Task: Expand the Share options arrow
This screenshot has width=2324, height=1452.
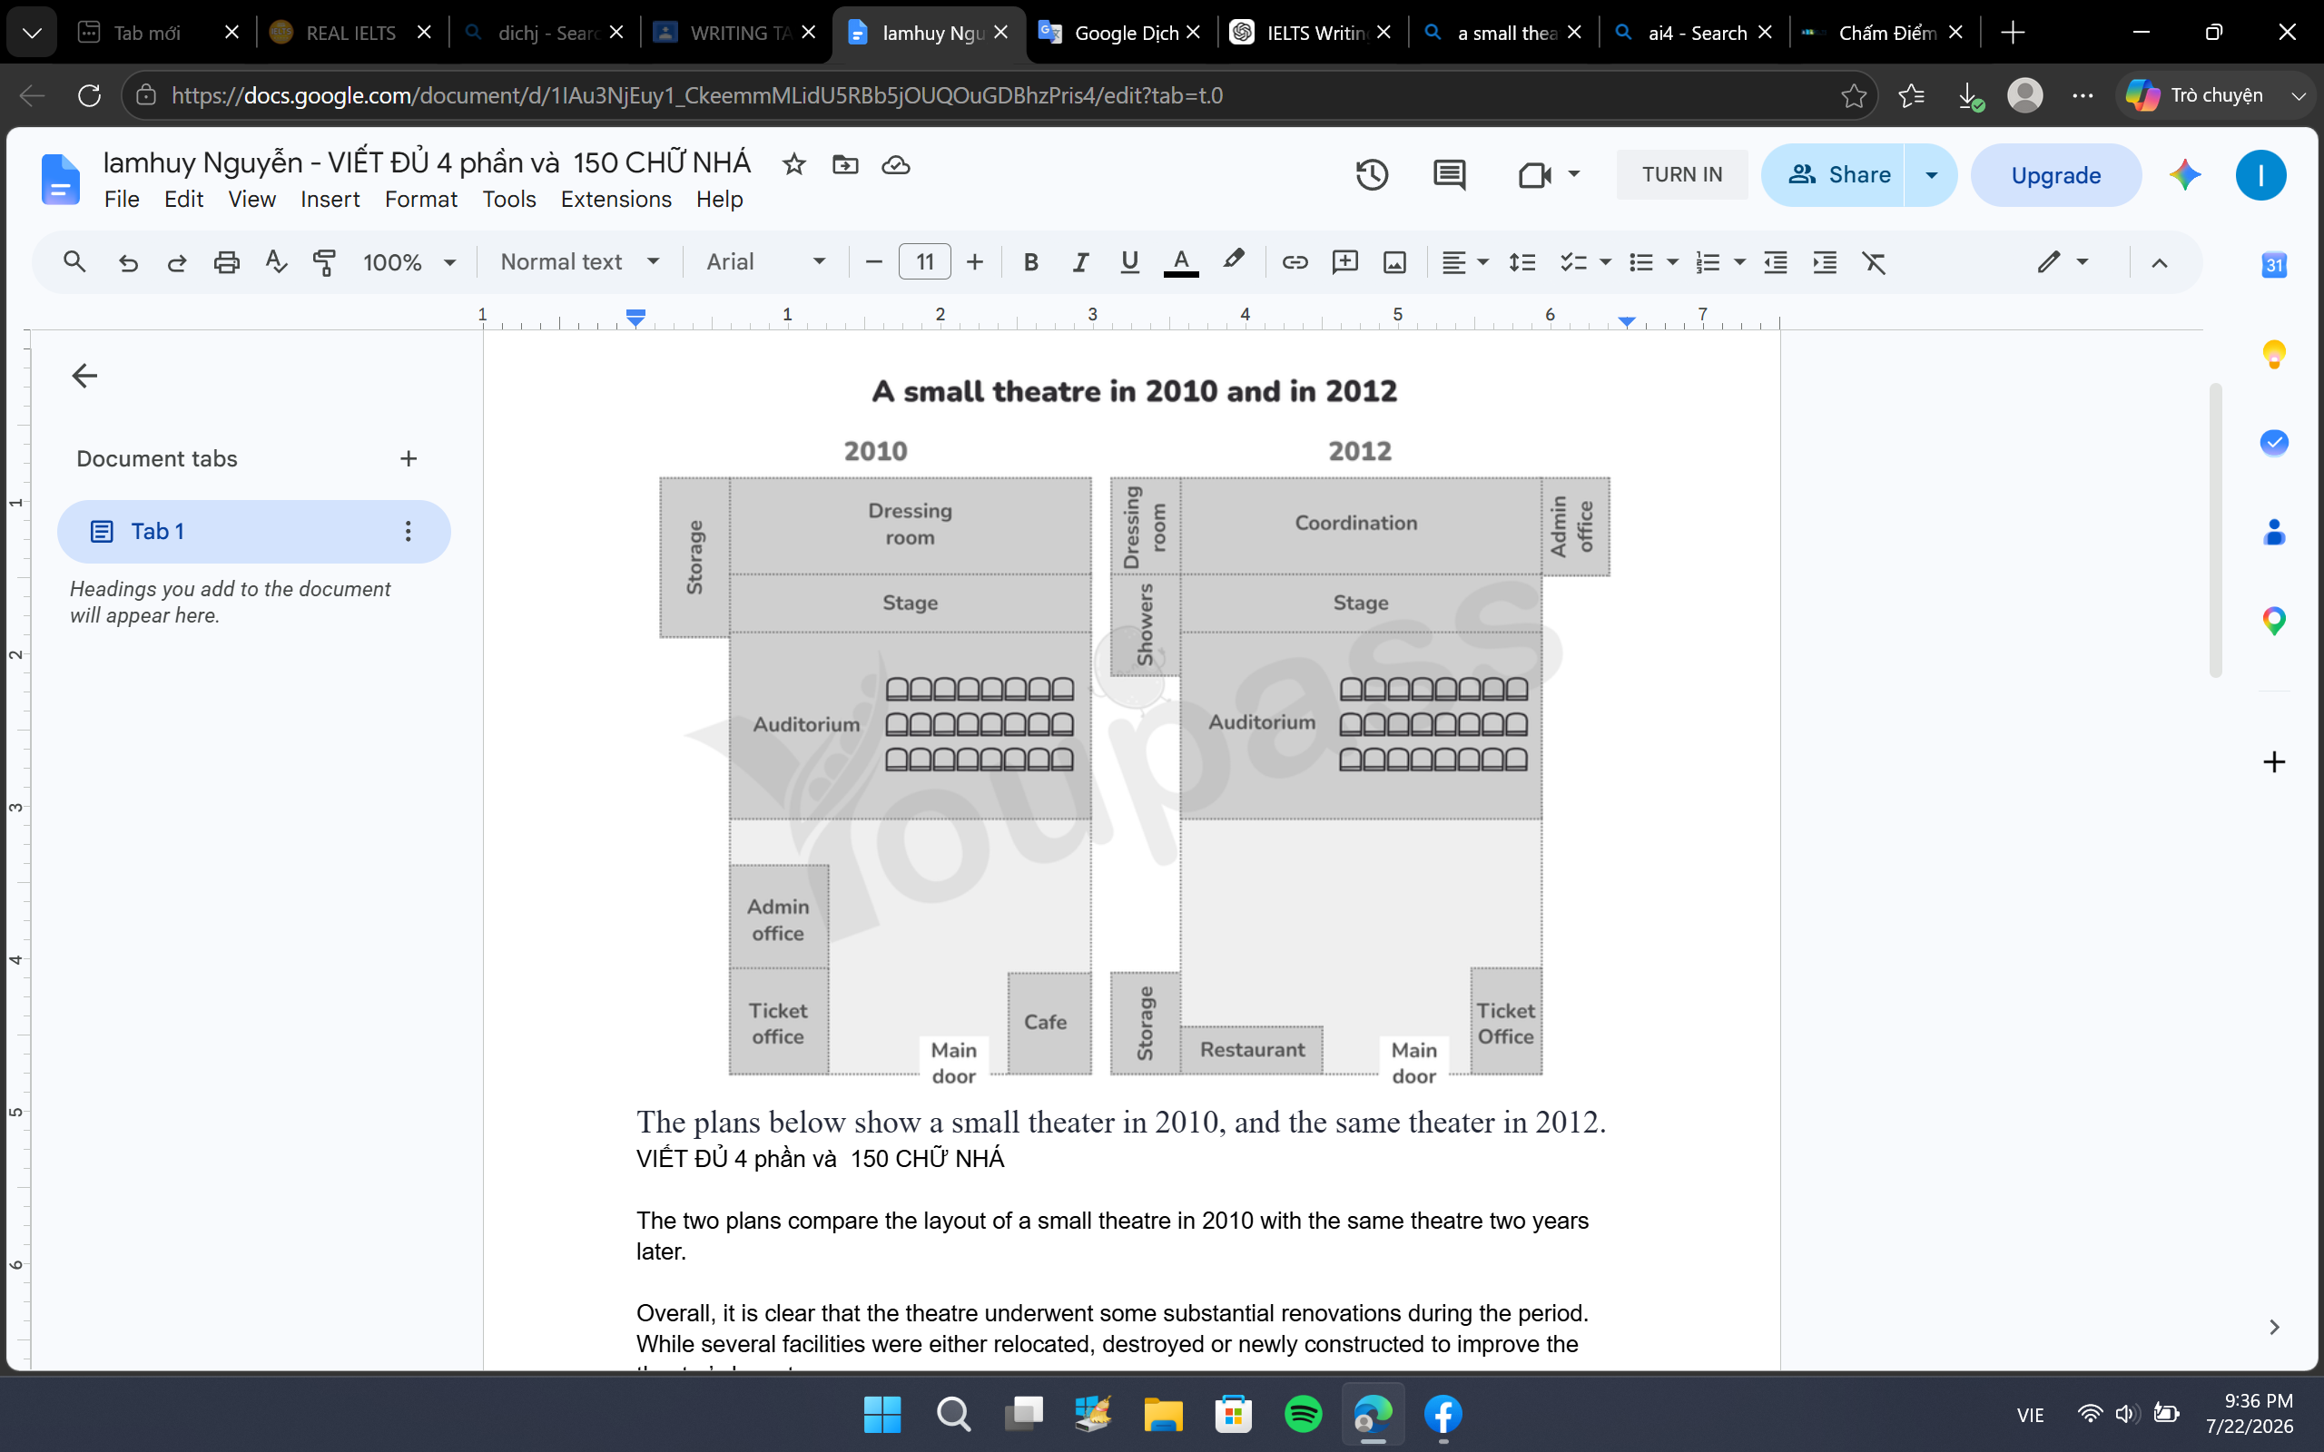Action: point(1931,175)
